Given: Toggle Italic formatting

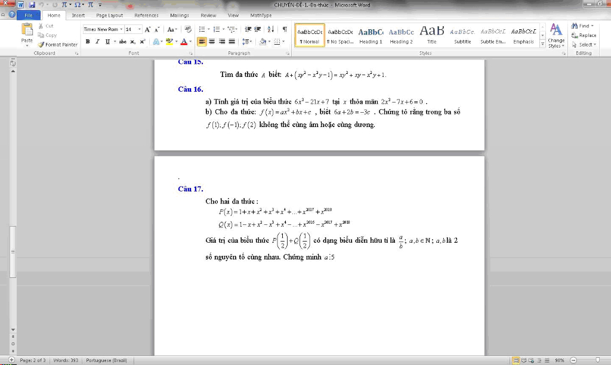Looking at the screenshot, I should pyautogui.click(x=97, y=42).
